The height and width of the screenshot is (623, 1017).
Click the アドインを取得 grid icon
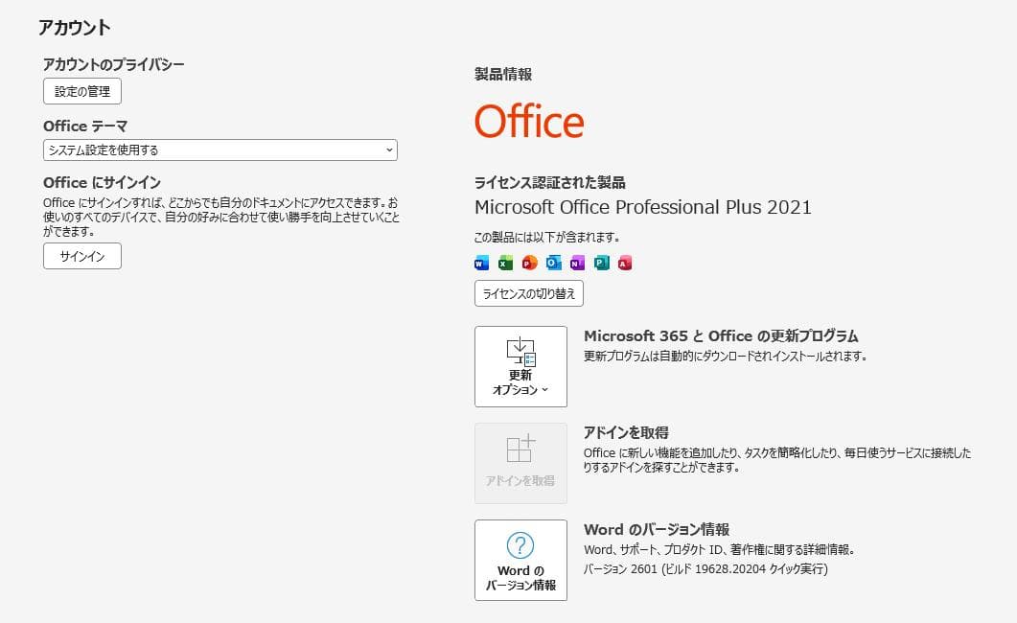[x=520, y=450]
